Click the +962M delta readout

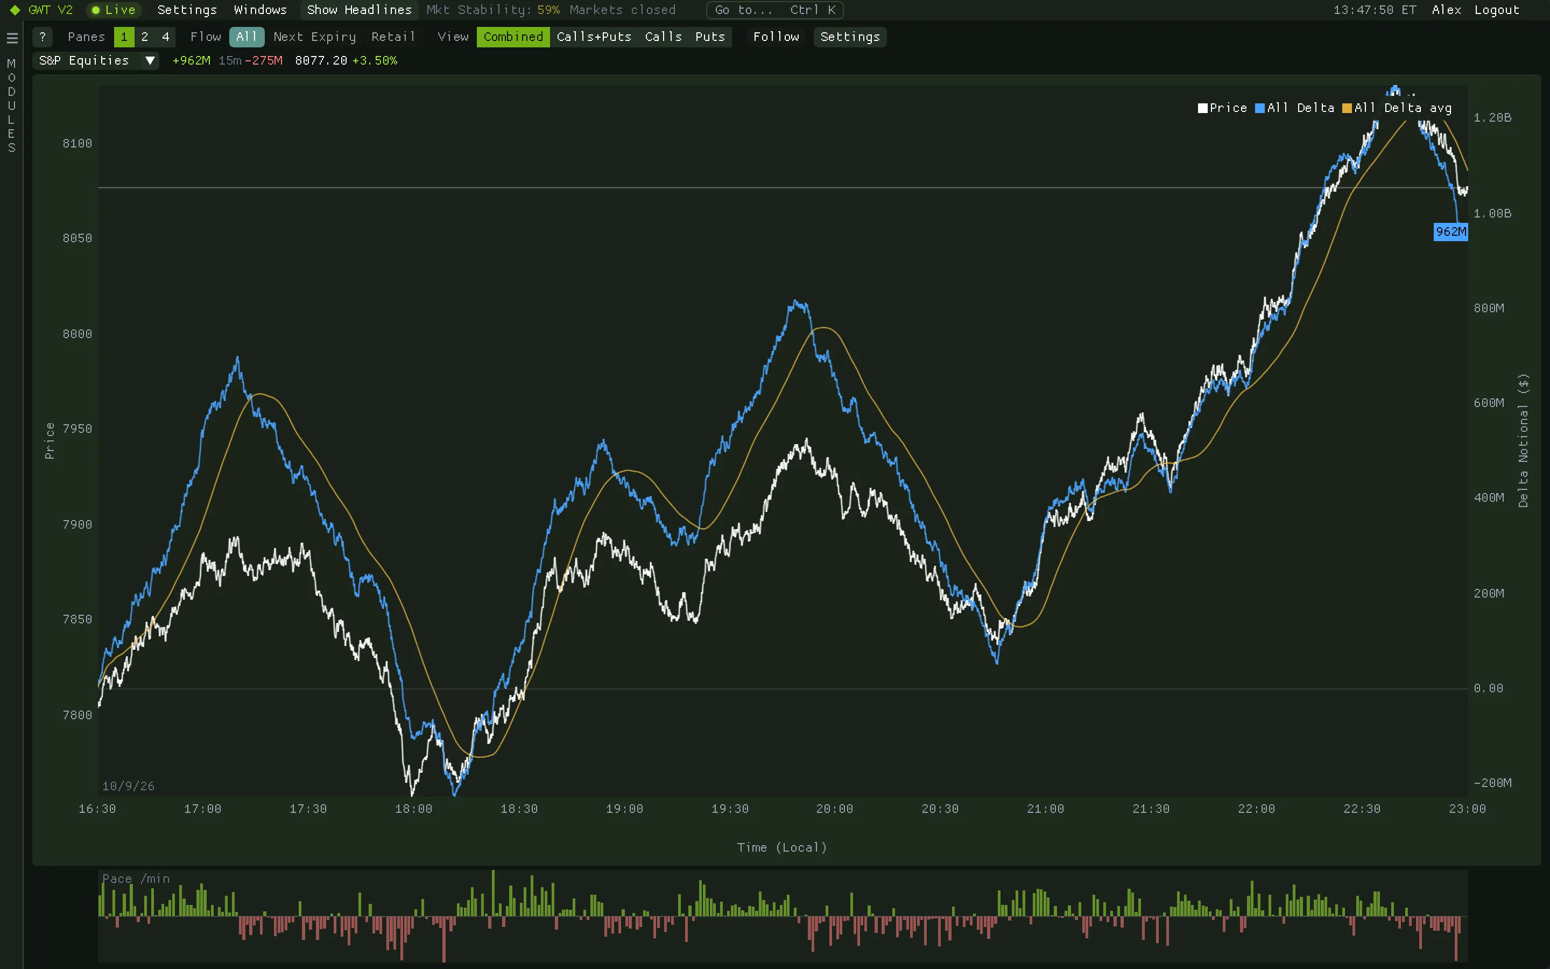(192, 60)
